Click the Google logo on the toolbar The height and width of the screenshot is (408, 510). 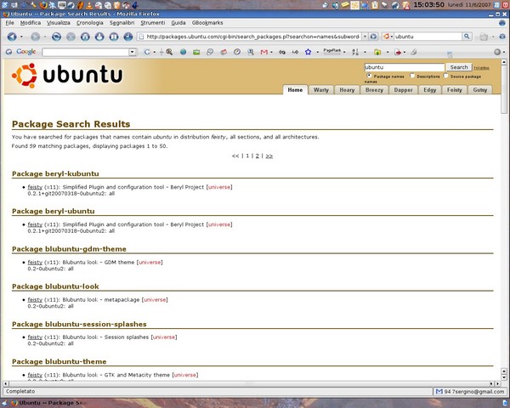[26, 51]
